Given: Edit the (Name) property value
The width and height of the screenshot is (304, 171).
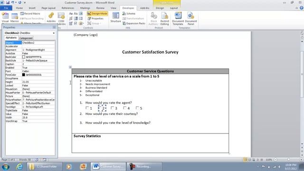Looking at the screenshot, I should (x=38, y=43).
